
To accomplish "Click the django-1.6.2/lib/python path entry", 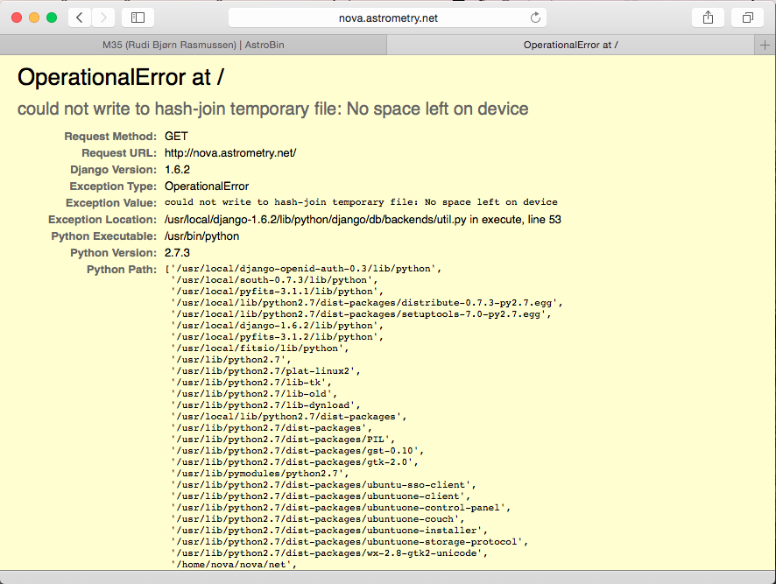I will [x=278, y=326].
